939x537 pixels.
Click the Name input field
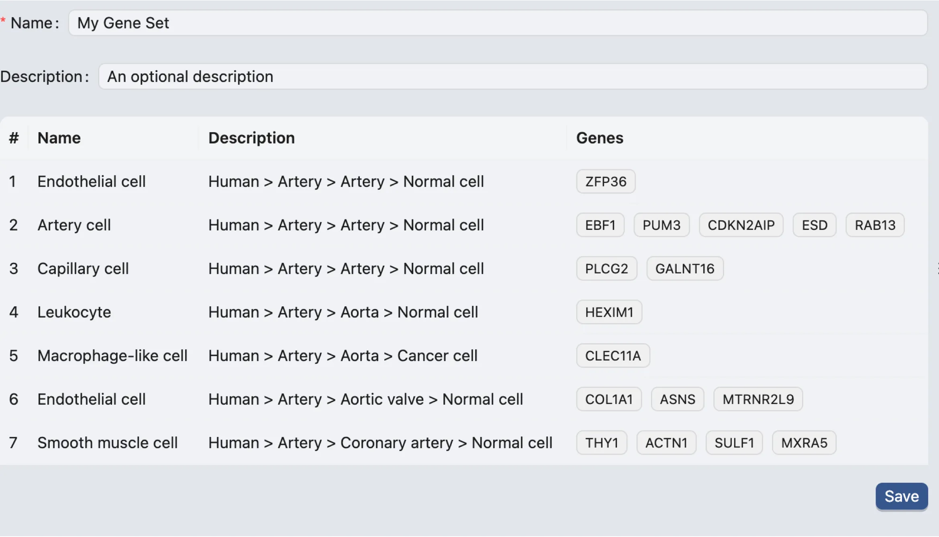tap(497, 23)
